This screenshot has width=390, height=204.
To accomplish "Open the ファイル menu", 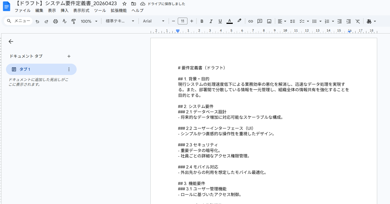I will click(x=23, y=11).
